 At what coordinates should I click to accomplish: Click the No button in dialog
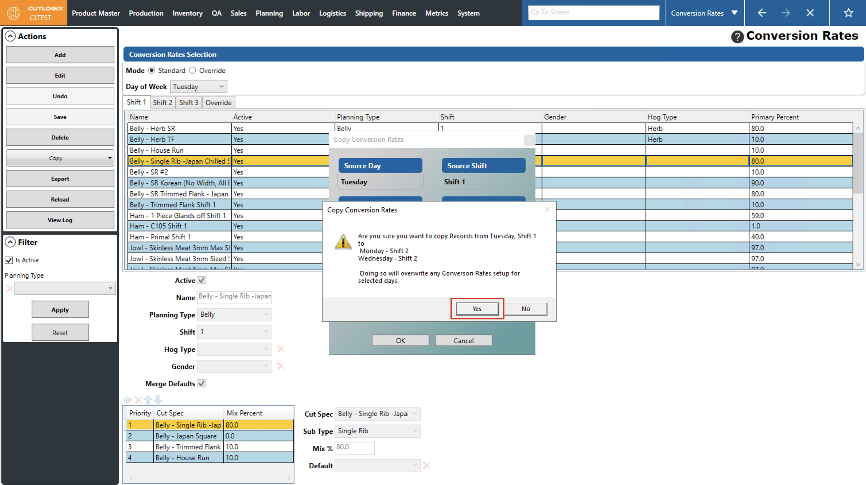click(x=525, y=309)
